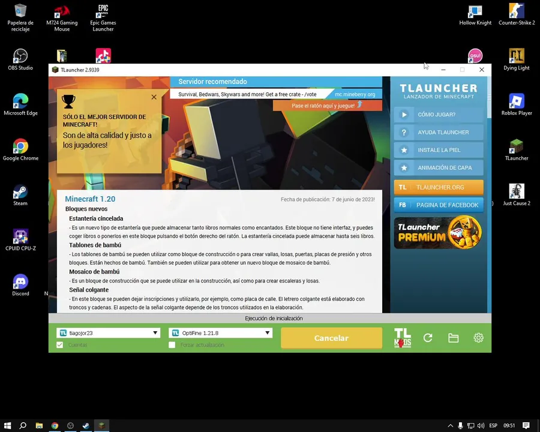Image resolution: width=540 pixels, height=432 pixels.
Task: Click the 09:51 clock in taskbar
Action: coord(509,425)
